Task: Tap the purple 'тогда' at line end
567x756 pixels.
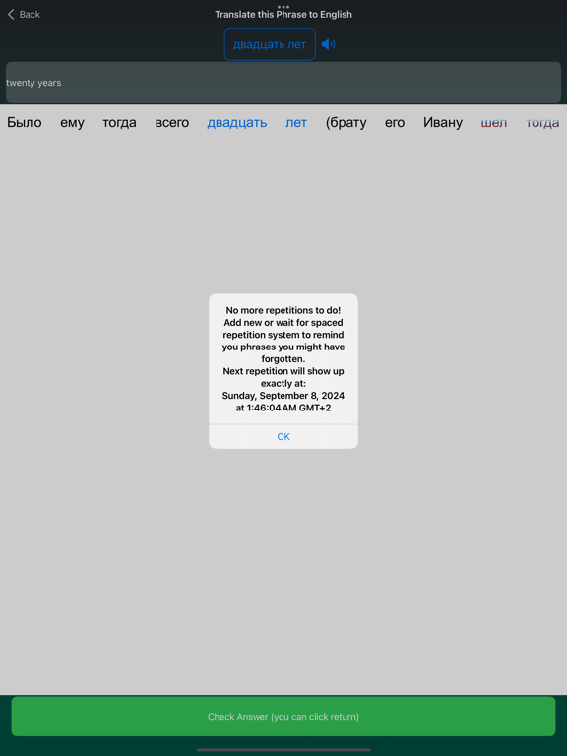Action: click(x=542, y=123)
